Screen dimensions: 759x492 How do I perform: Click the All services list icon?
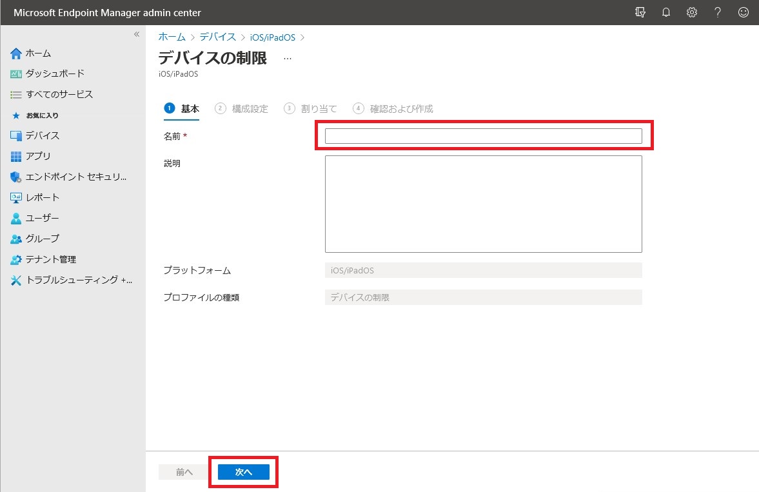16,95
